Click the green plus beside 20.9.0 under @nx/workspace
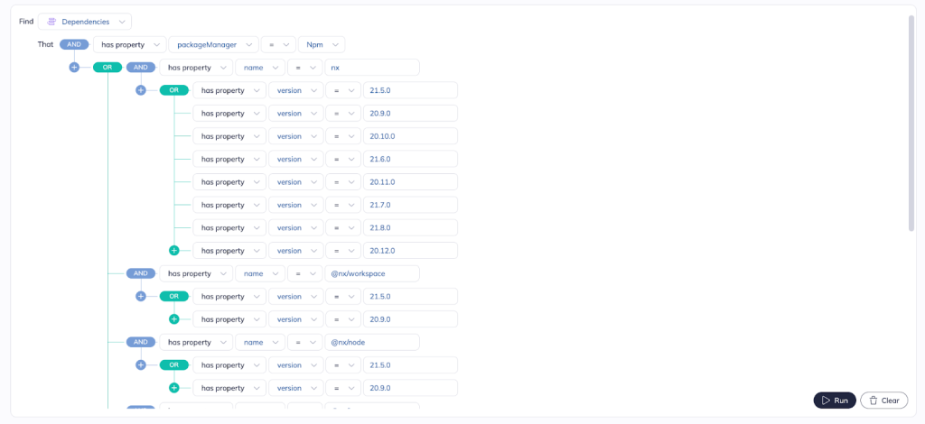Viewport: 925px width, 424px height. (x=174, y=319)
